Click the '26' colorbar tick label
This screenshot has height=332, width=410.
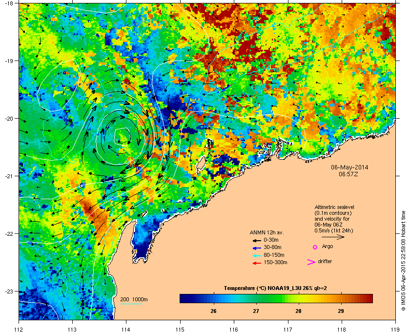pyautogui.click(x=213, y=311)
